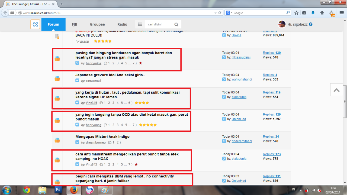
Task: Open Firefox hamburger menu
Action: click(x=341, y=13)
